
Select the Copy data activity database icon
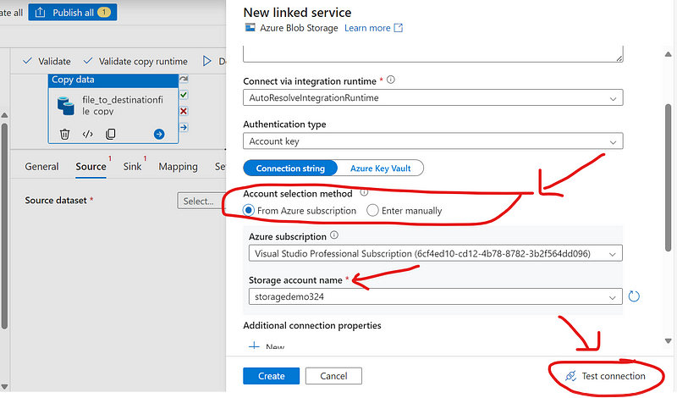click(66, 106)
